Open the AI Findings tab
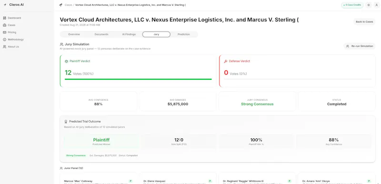This screenshot has width=381, height=184. pos(129,34)
